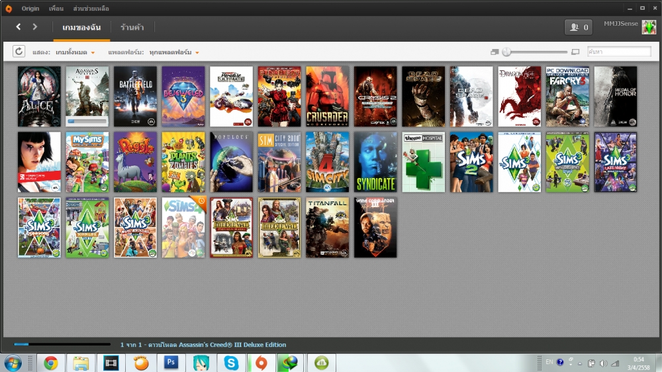Open the Origin menu

point(30,9)
